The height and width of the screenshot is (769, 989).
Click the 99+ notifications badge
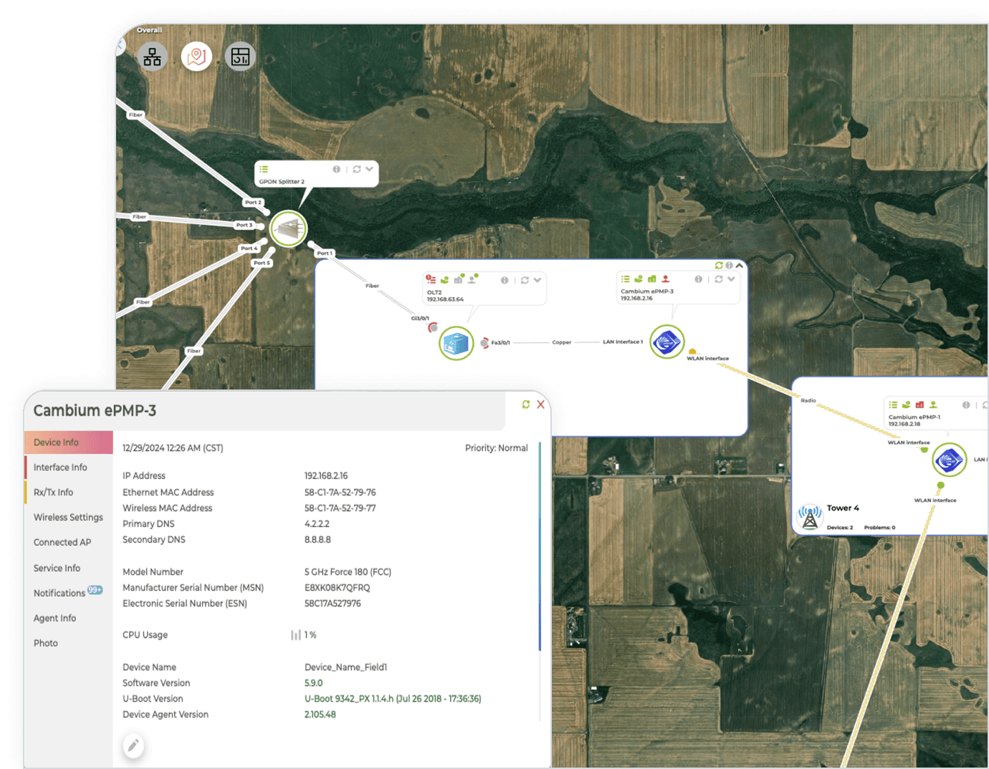[x=95, y=590]
